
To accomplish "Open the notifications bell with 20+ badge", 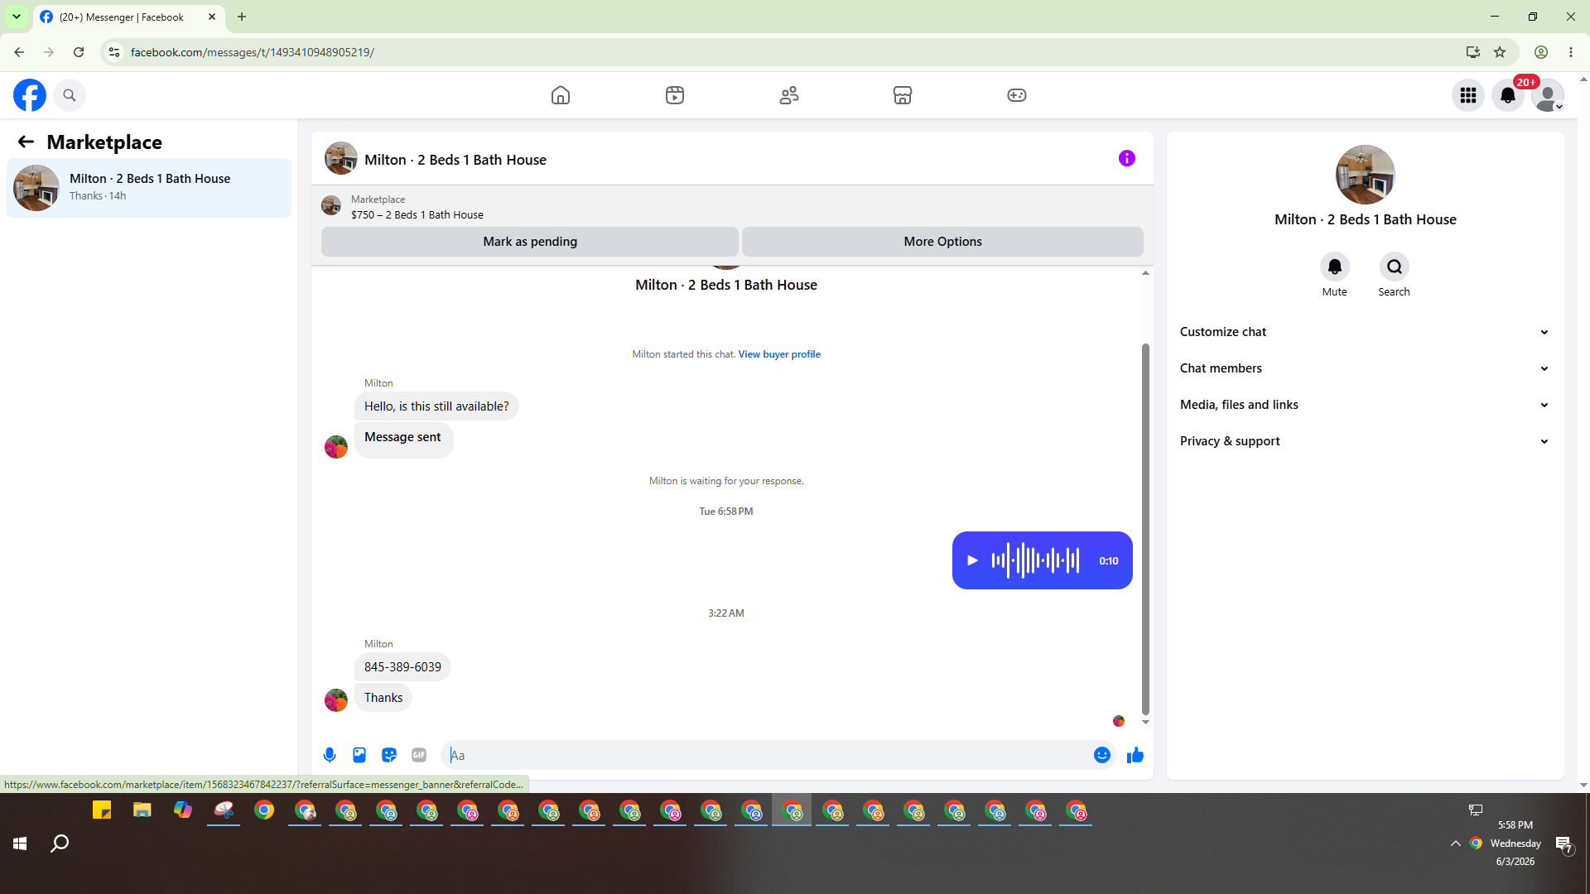I will click(1508, 95).
